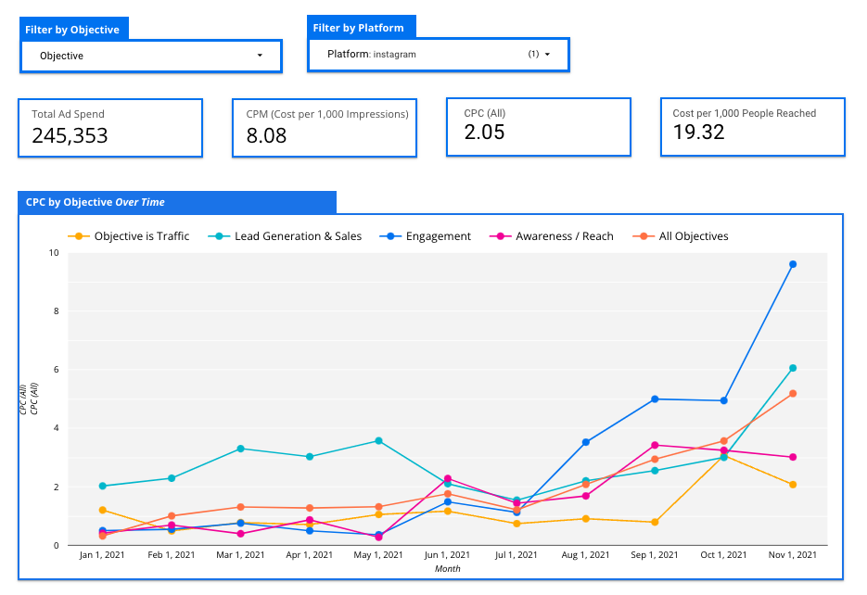Select the Awareness / Reach point at Sep 1, 2021

(655, 445)
